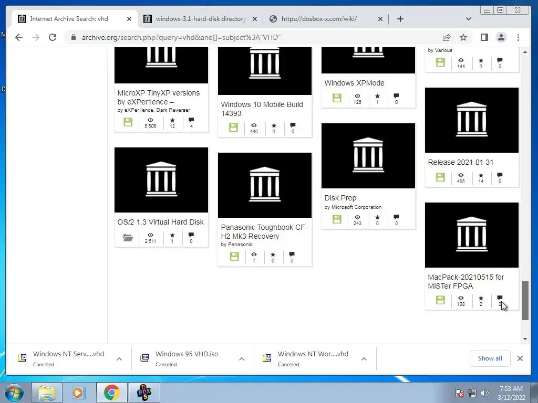Image resolution: width=538 pixels, height=403 pixels.
Task: Open MicroXP TinyXP versions link
Action: click(x=159, y=97)
